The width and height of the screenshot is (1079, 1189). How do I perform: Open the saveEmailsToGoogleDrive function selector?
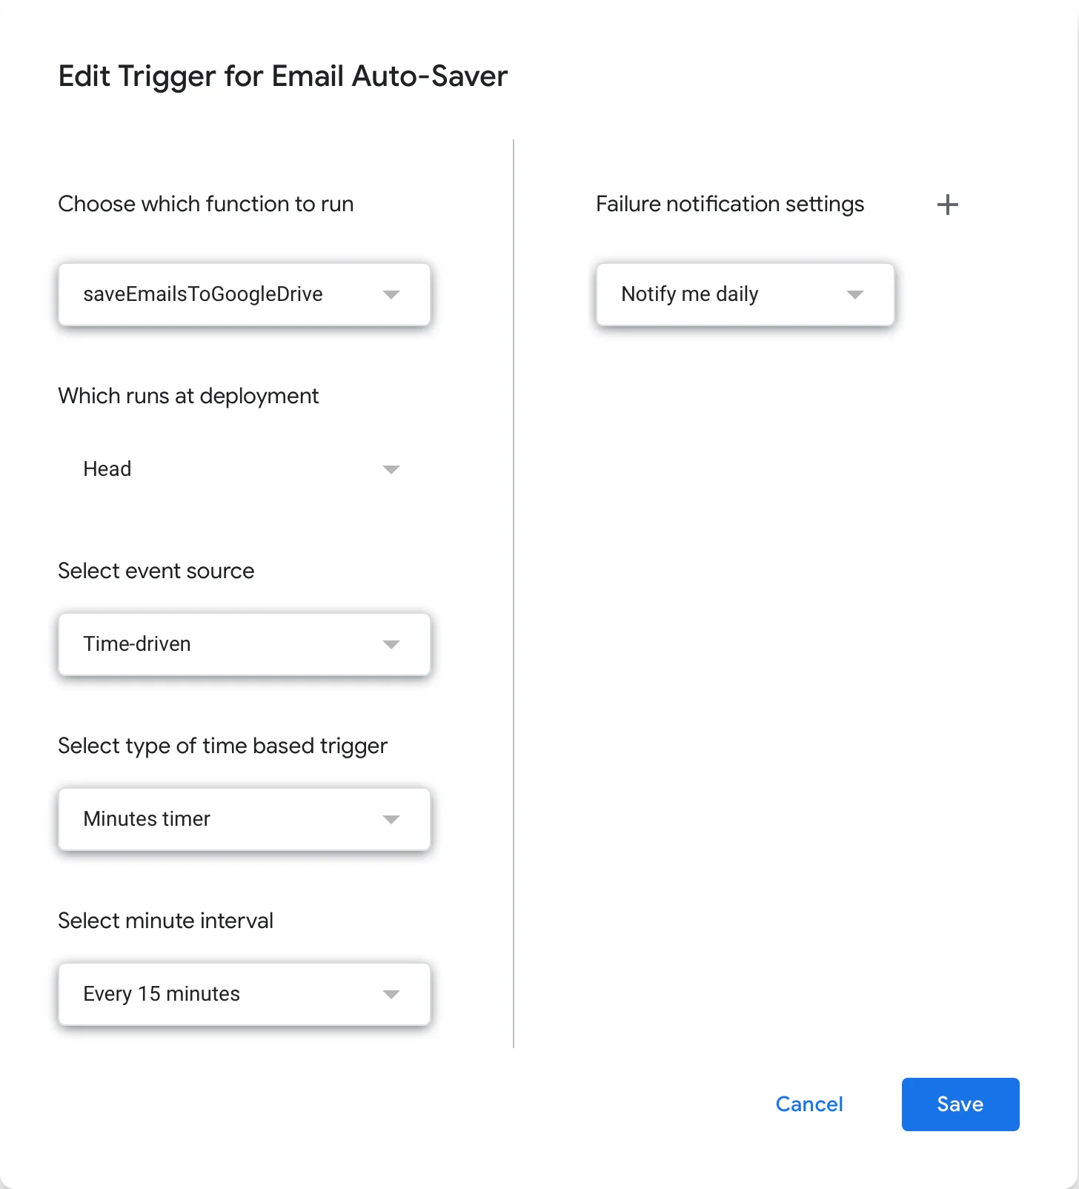222,294
